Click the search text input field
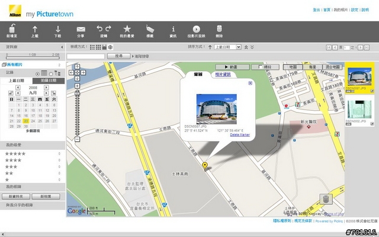 click(86, 56)
